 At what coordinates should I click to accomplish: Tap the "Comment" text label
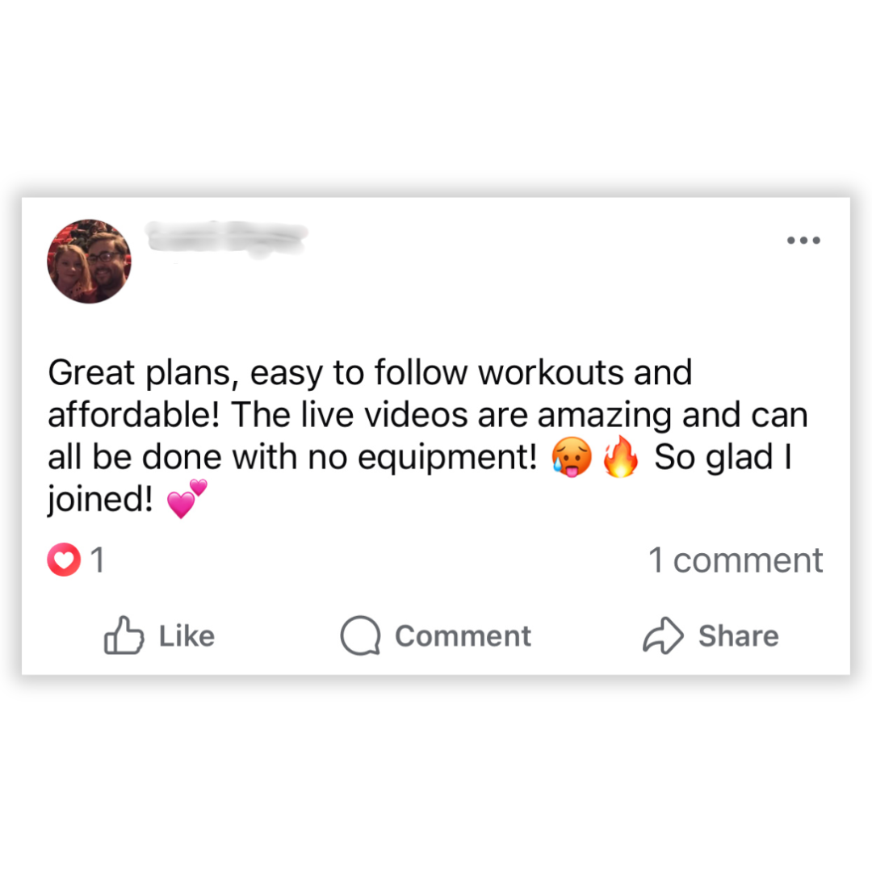(463, 636)
